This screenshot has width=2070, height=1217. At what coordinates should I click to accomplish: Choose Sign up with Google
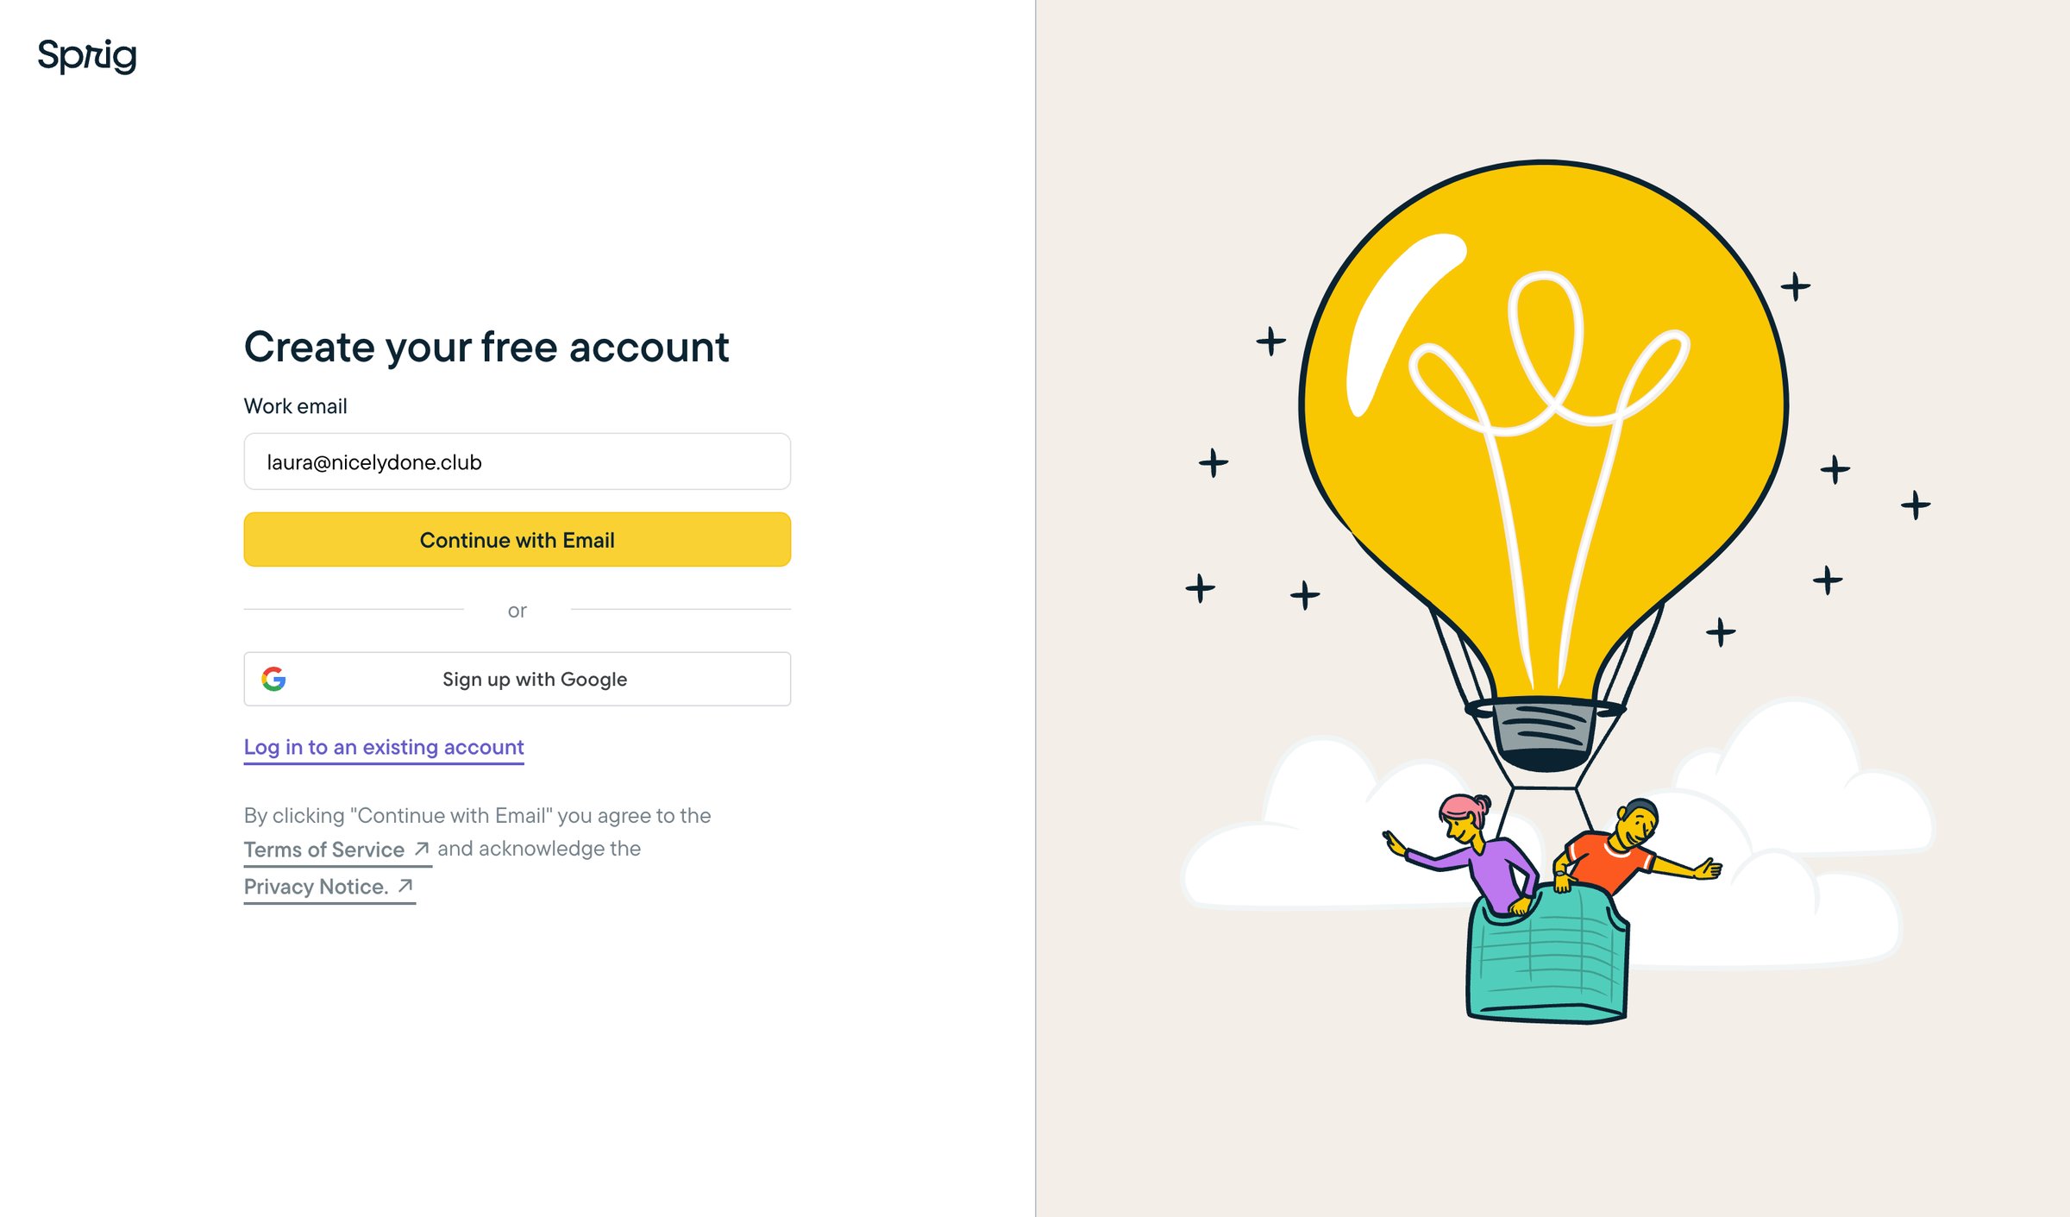[517, 679]
